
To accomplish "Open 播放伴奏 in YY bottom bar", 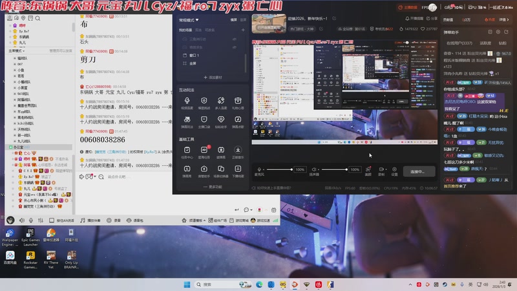I will click(x=90, y=221).
